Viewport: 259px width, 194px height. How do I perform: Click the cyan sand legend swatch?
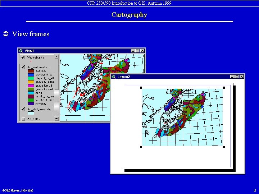pyautogui.click(x=31, y=93)
